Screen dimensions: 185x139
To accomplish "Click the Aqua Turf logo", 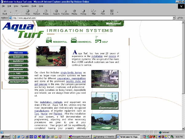I will click(x=22, y=30).
